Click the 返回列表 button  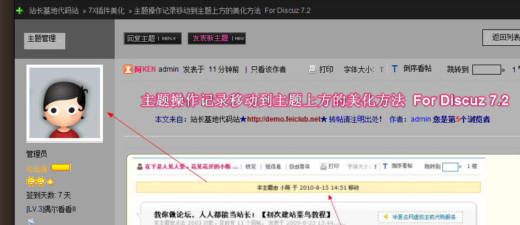(501, 38)
